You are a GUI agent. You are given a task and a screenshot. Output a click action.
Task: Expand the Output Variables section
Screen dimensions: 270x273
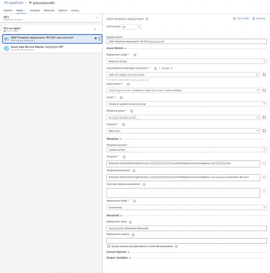click(119, 258)
